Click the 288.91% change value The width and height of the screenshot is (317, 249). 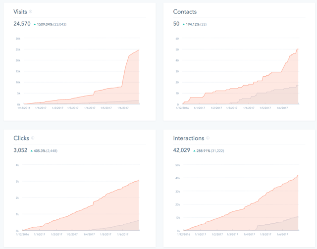203,151
